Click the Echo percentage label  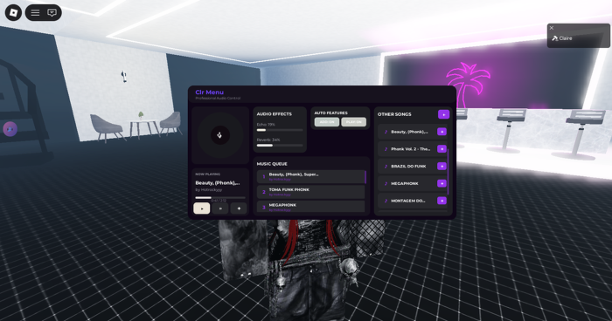point(266,125)
